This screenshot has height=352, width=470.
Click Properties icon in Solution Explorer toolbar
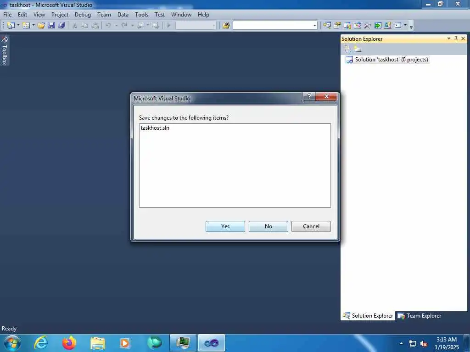pos(347,49)
